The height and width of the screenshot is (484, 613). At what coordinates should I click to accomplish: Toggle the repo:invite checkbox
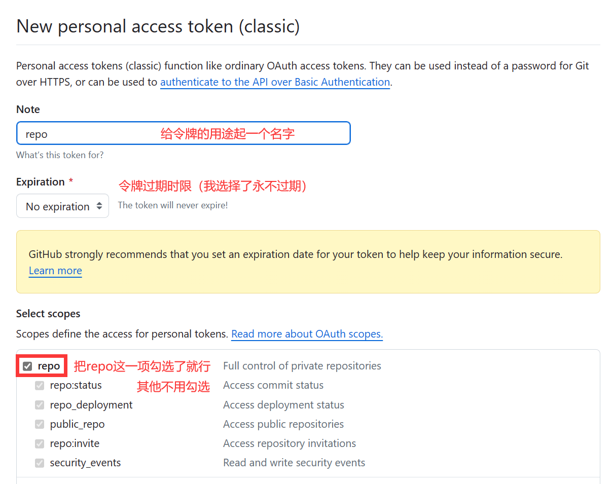(x=40, y=443)
